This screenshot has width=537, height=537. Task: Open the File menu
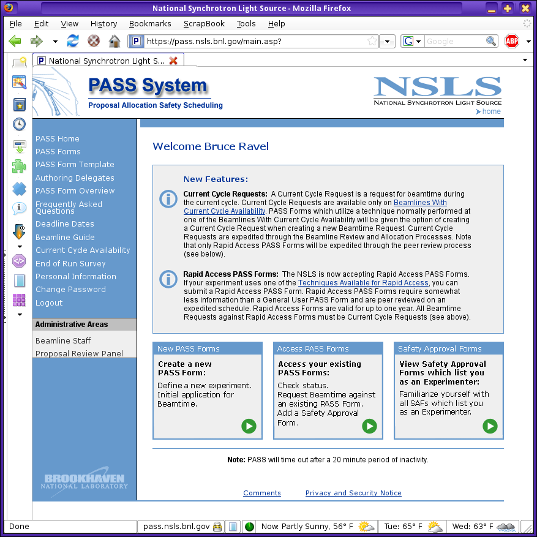point(16,24)
